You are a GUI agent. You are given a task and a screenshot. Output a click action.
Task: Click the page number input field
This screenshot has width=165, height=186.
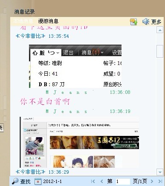tap(123, 181)
